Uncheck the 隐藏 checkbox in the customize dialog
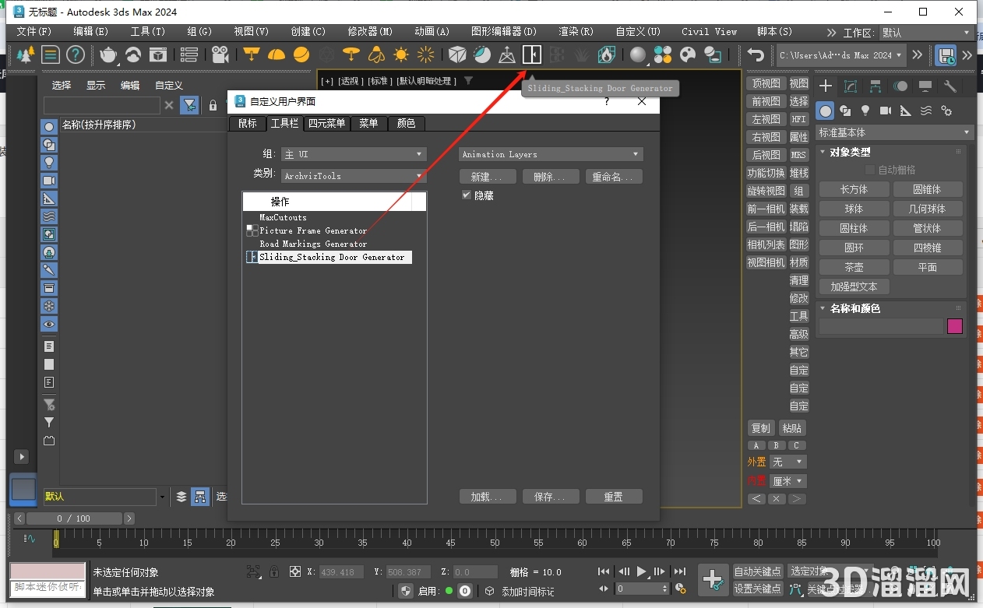 pyautogui.click(x=466, y=195)
